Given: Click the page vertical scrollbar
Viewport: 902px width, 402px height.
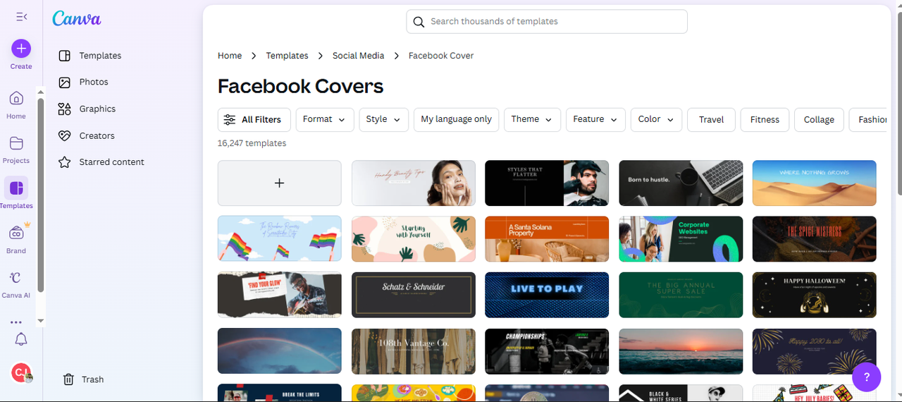Looking at the screenshot, I should coord(898,102).
